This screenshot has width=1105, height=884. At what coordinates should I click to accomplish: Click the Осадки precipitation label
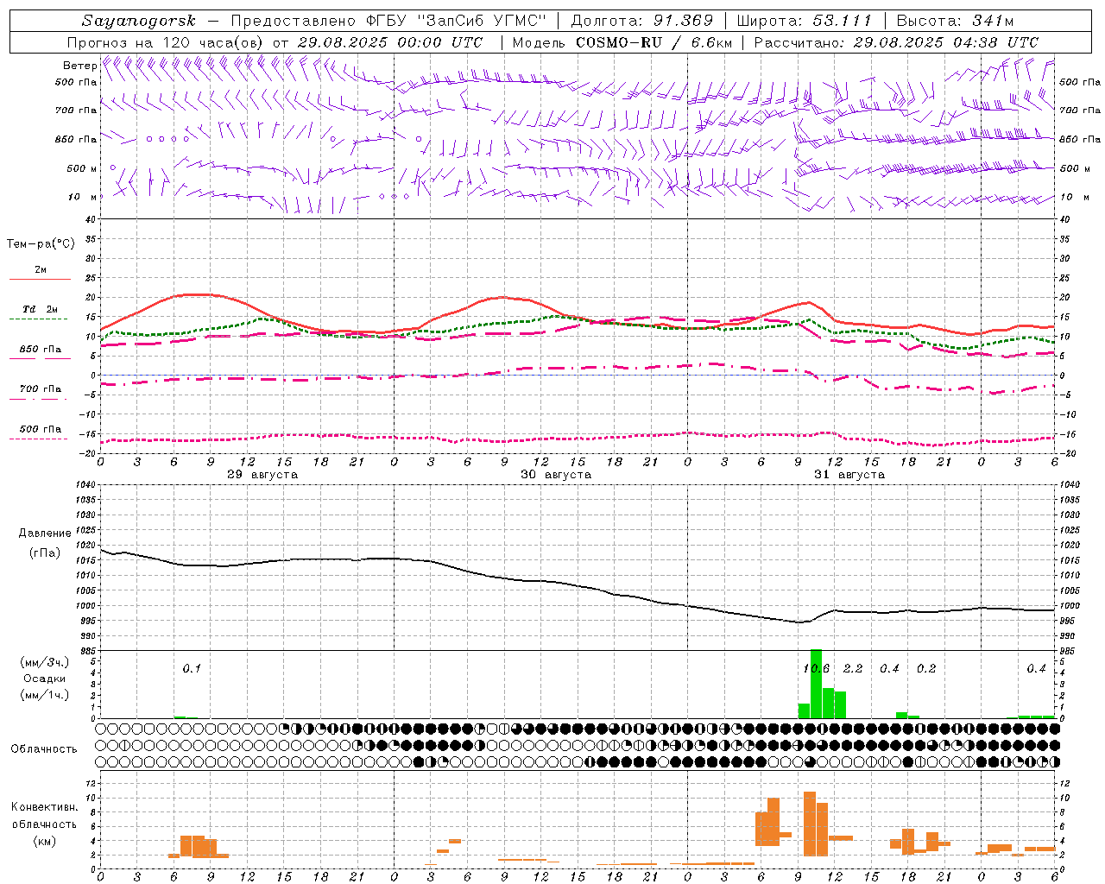(x=44, y=679)
